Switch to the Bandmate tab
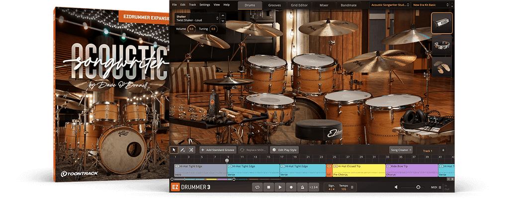The image size is (509, 206). [348, 5]
